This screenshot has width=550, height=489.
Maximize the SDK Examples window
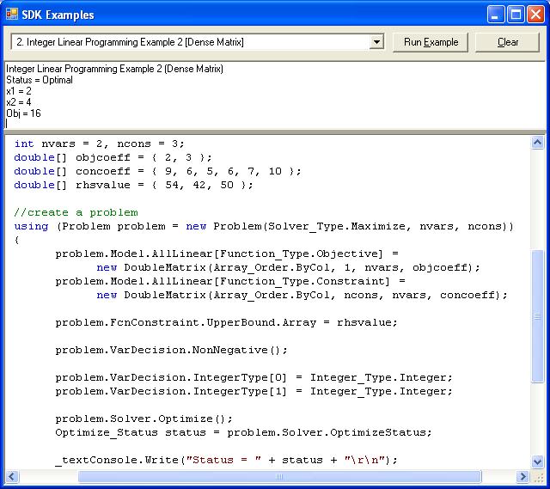click(x=516, y=15)
